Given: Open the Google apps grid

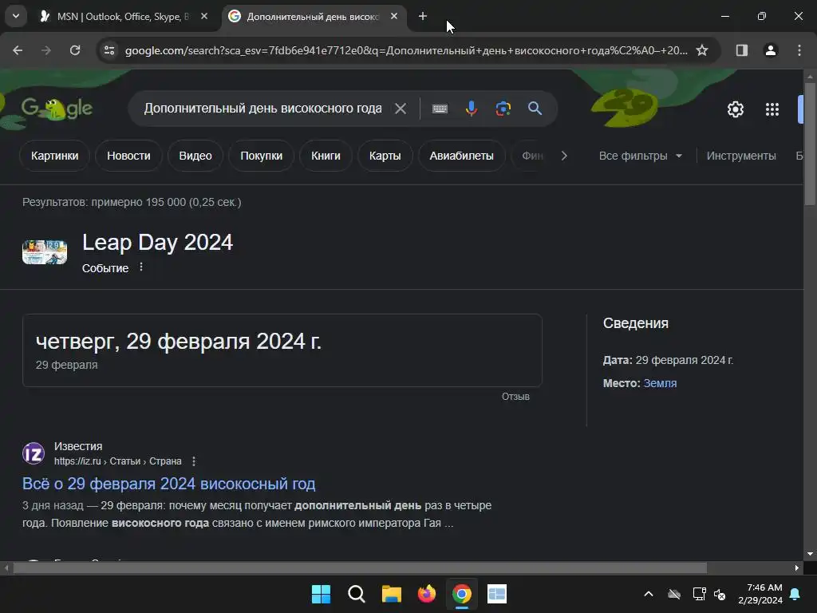Looking at the screenshot, I should click(x=772, y=109).
